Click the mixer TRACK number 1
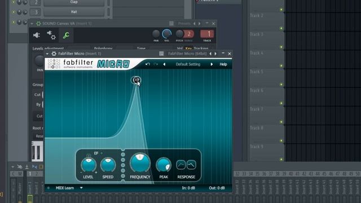Screen dimensions: 361x203 [x=207, y=34]
